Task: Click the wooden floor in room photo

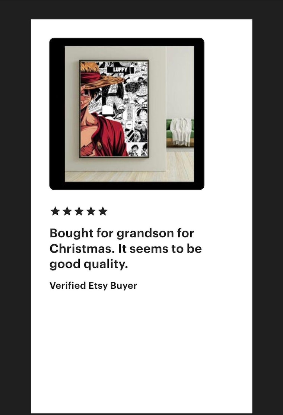Action: (129, 176)
